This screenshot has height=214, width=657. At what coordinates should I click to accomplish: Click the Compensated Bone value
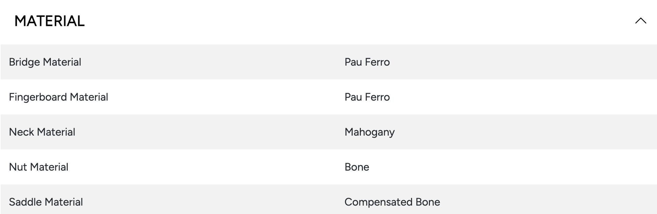(392, 202)
